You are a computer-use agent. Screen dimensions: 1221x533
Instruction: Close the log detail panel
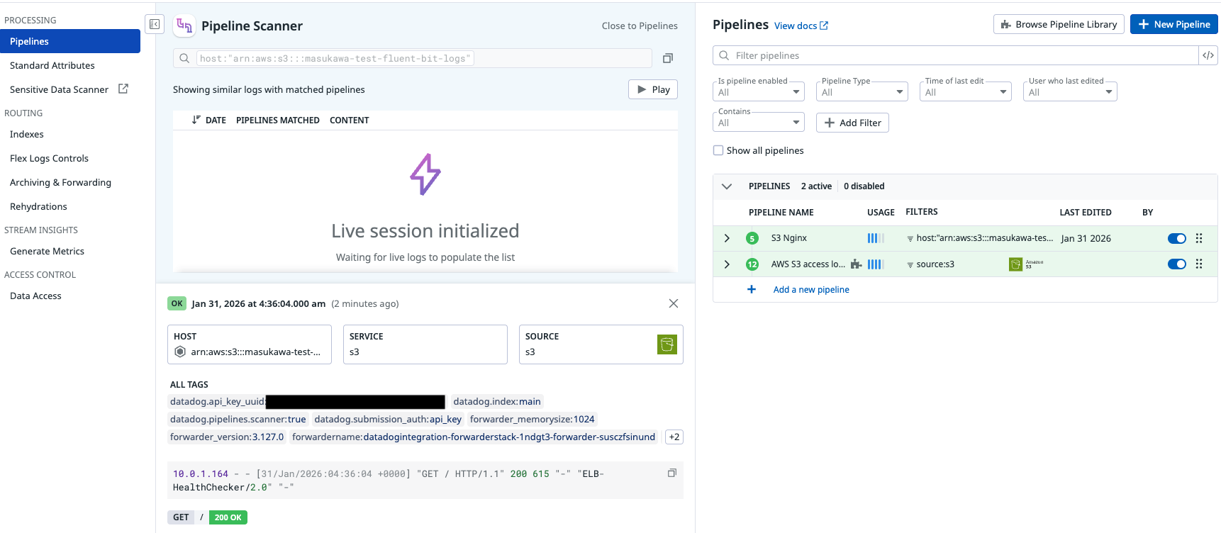(x=673, y=303)
